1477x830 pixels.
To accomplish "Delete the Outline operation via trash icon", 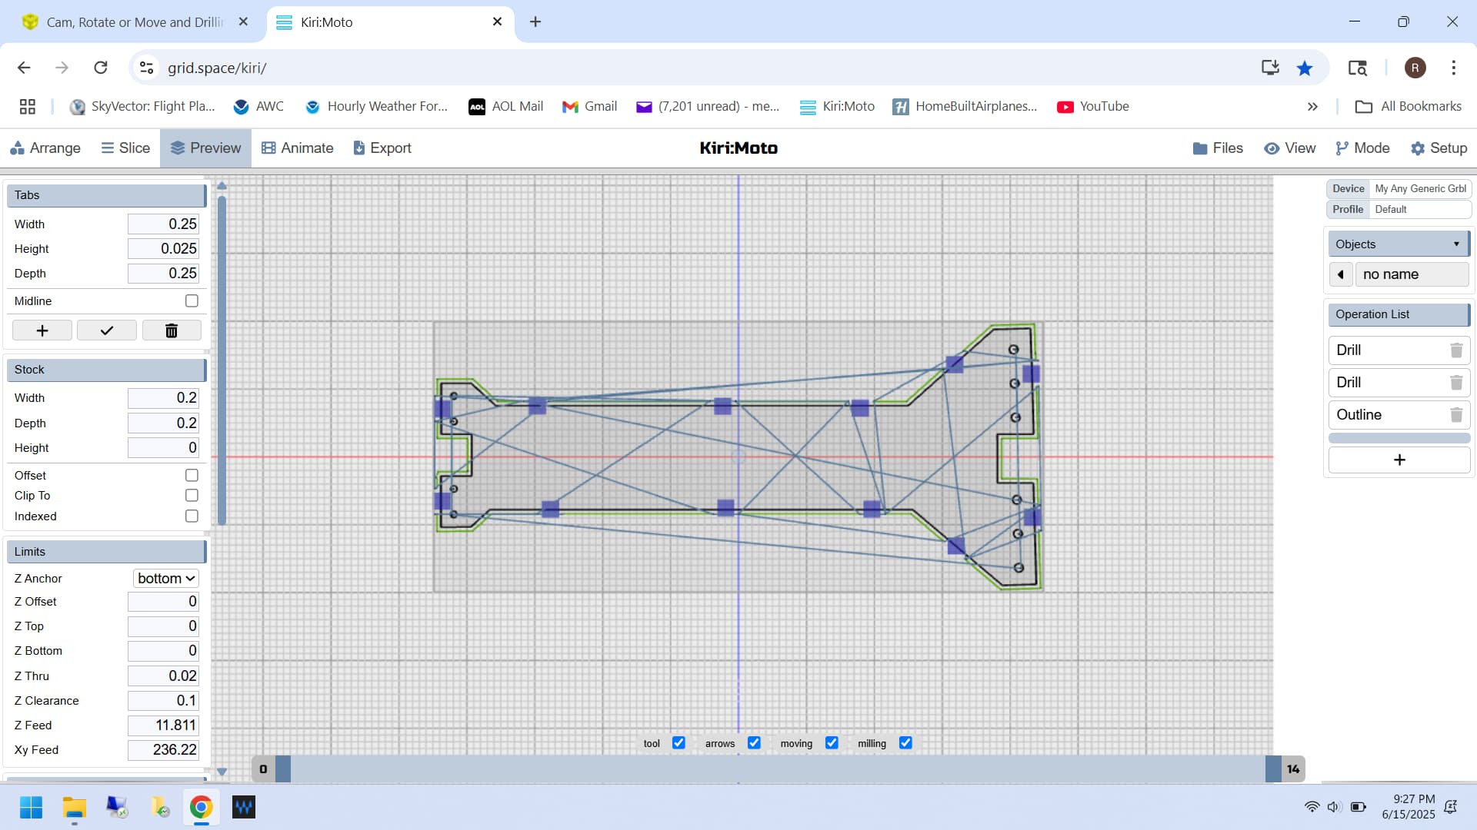I will coord(1455,415).
